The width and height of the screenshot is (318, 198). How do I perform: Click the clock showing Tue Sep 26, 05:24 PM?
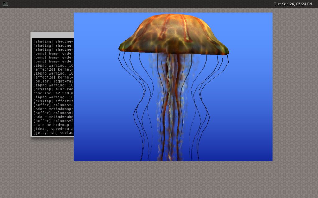[x=293, y=4]
